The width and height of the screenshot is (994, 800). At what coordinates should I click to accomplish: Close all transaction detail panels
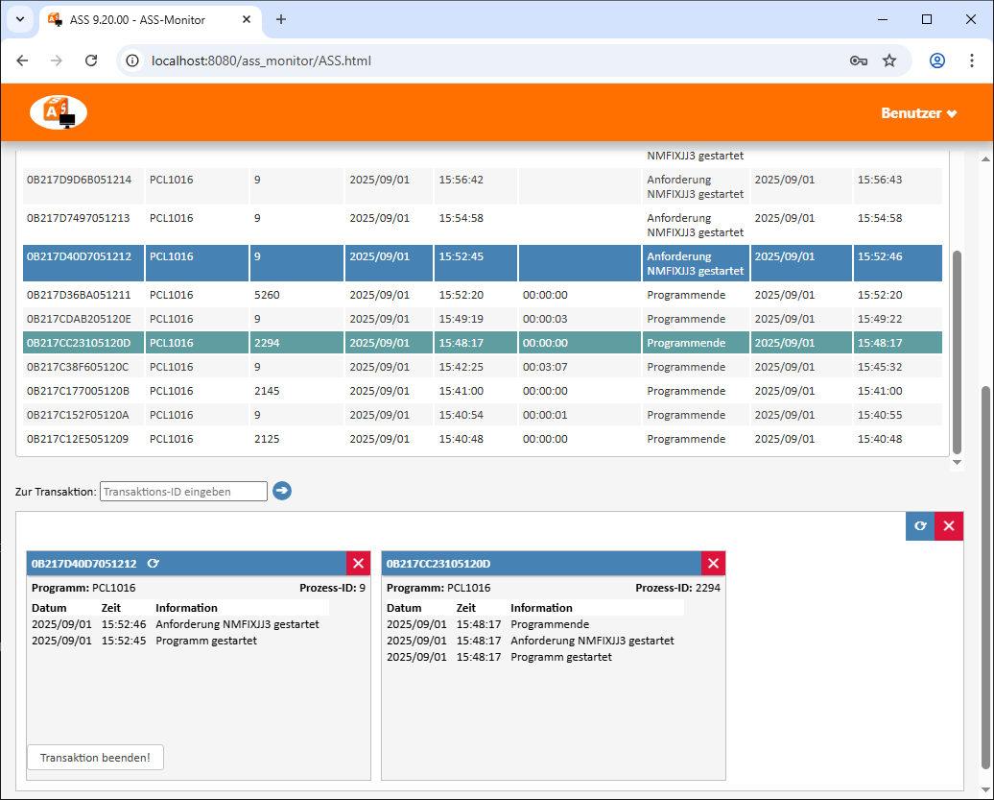(x=949, y=525)
